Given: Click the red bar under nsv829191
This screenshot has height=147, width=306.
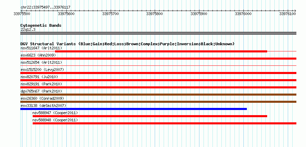Looking at the screenshot, I should (x=158, y=87).
